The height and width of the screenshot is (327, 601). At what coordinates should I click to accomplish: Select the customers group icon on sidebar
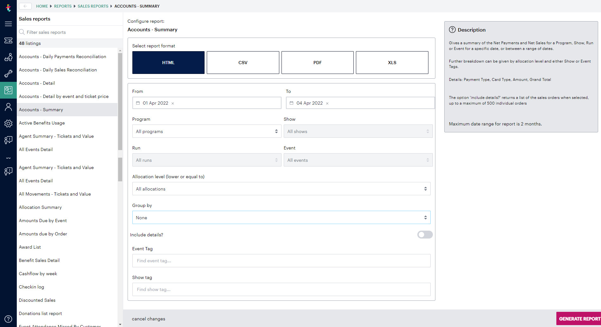(x=8, y=57)
